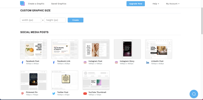Viewport: 203px width, 100px height.
Task: Focus the width (px) input field
Action: click(x=31, y=20)
